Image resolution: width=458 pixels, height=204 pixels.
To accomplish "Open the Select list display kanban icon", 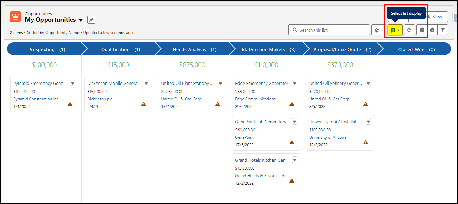I will tap(395, 30).
